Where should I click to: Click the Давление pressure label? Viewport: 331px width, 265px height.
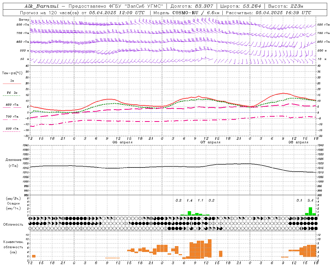click(x=13, y=160)
